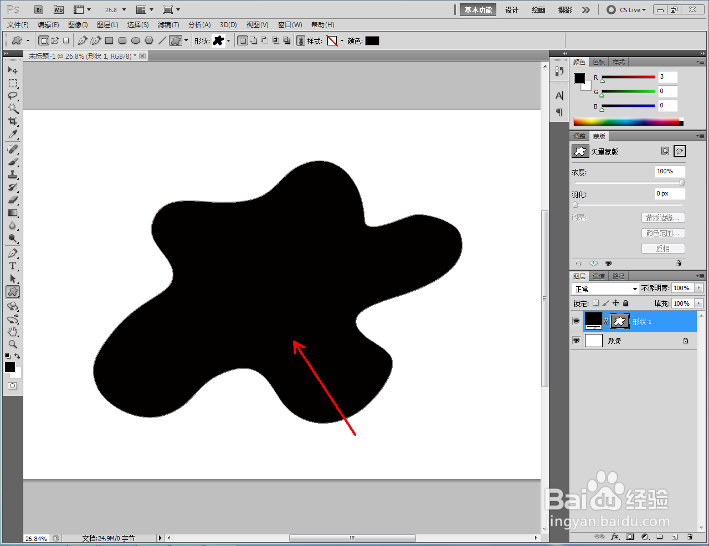Select the Crop tool

13,121
